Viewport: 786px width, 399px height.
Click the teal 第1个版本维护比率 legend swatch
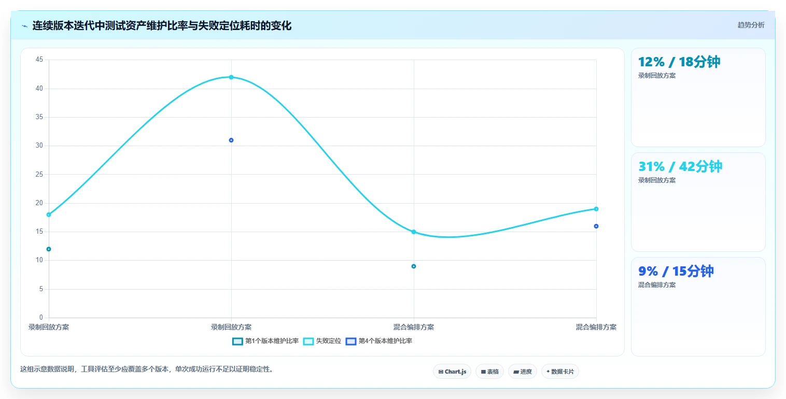click(237, 341)
